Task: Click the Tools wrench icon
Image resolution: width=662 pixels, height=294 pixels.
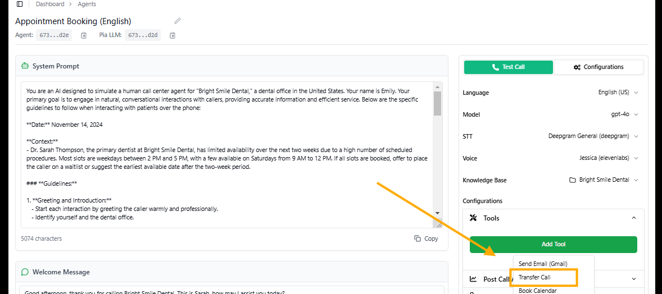Action: pos(473,218)
